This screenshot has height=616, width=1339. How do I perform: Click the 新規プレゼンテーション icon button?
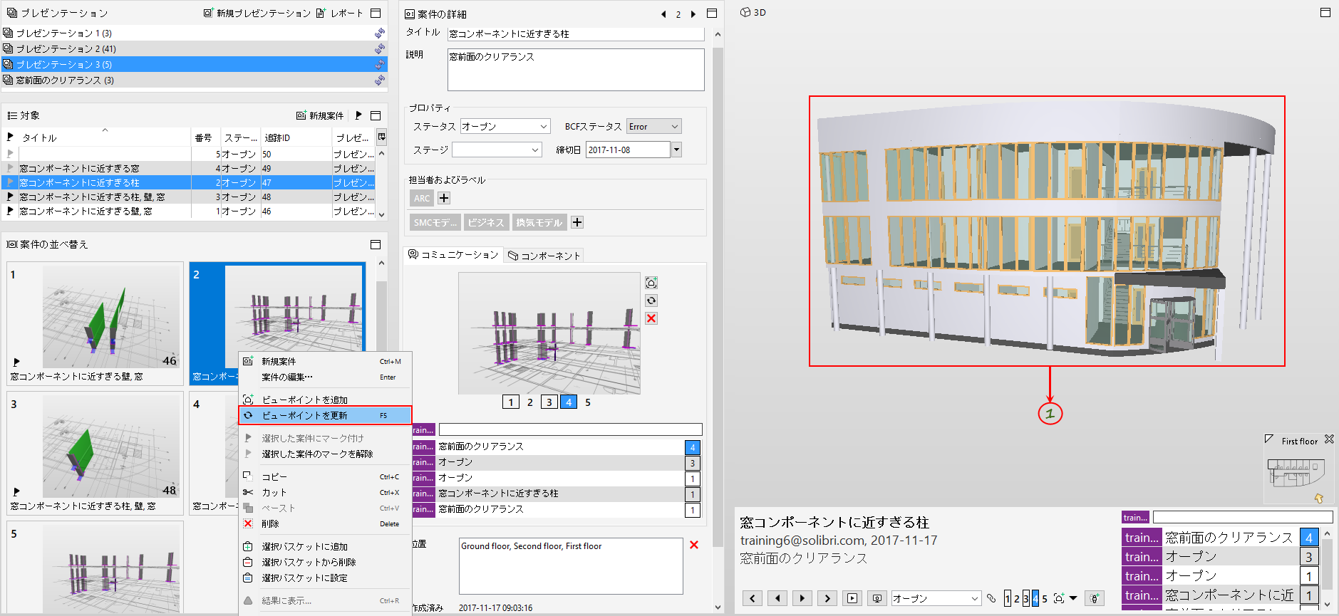pos(257,13)
